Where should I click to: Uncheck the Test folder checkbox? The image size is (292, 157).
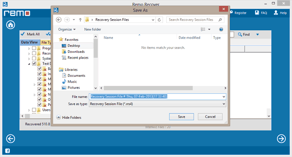[34, 64]
